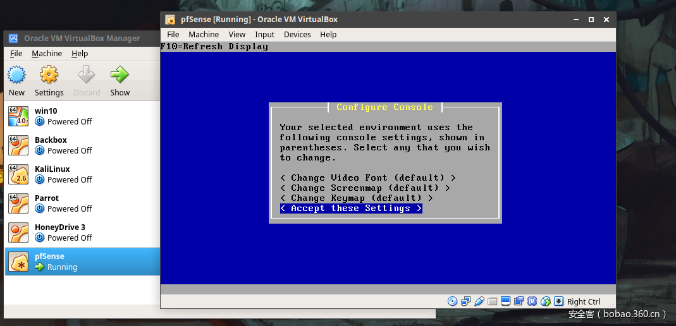This screenshot has height=326, width=676.
Task: Open Machine menu in VirtualBox Manager
Action: [47, 54]
